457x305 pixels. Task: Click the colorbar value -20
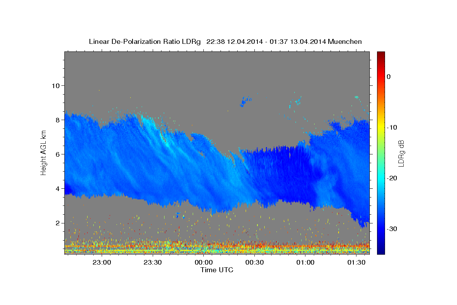click(391, 178)
